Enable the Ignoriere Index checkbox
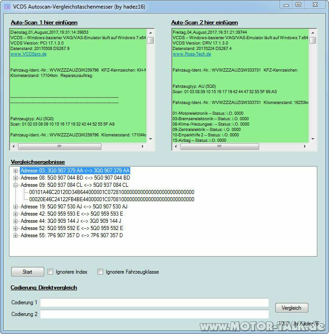Image resolution: width=329 pixels, height=334 pixels. pyautogui.click(x=50, y=271)
